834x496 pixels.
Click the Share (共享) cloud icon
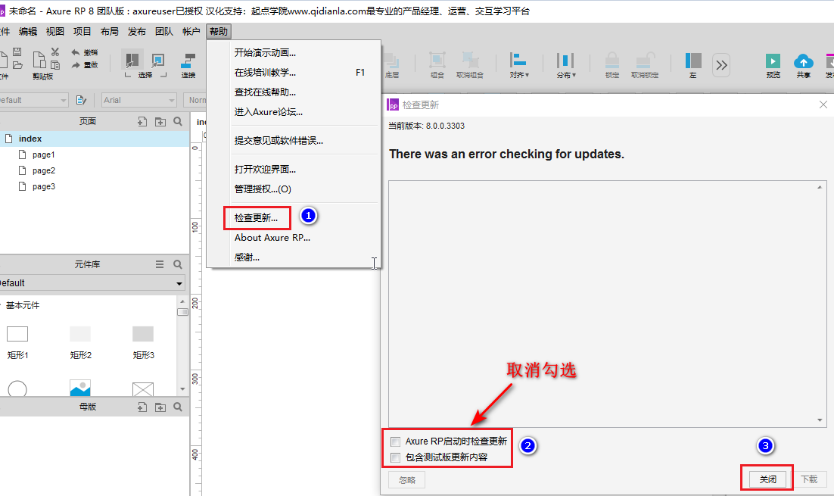(803, 62)
